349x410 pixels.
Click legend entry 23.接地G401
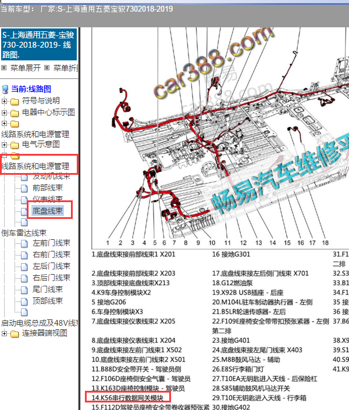click(x=231, y=340)
